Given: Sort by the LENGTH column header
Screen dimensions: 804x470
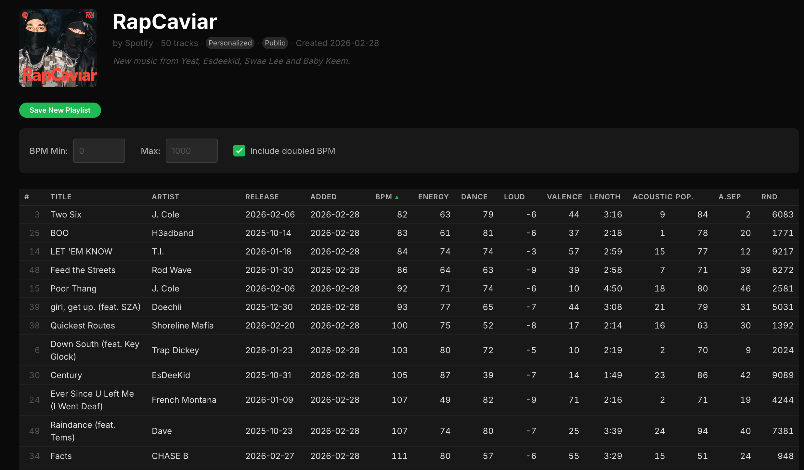Looking at the screenshot, I should 605,197.
